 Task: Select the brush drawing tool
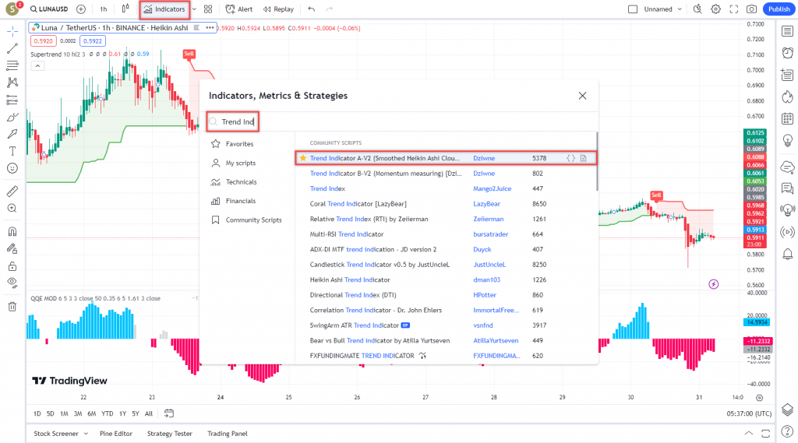click(12, 117)
